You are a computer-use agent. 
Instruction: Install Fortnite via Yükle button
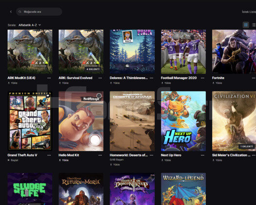coord(217,83)
